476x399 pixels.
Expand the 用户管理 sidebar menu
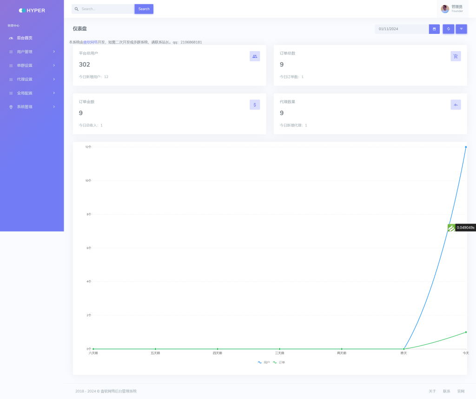pos(32,52)
